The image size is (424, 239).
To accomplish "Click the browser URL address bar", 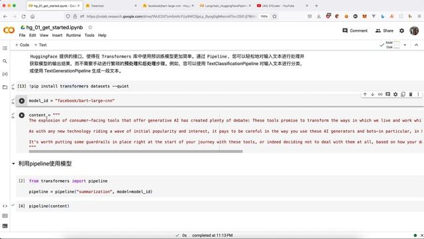I will tap(170, 17).
